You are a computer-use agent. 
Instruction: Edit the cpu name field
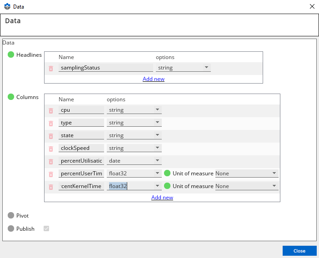(81, 110)
